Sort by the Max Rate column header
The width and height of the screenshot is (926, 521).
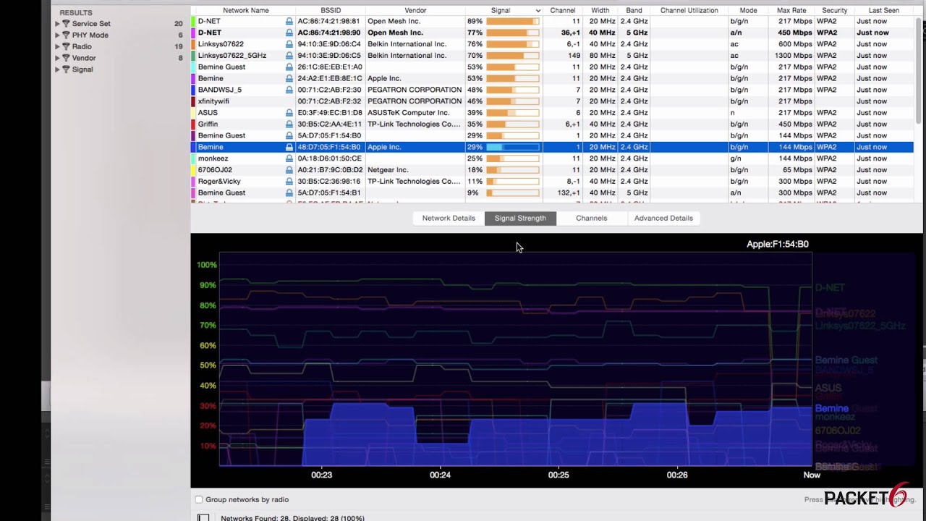pyautogui.click(x=791, y=11)
